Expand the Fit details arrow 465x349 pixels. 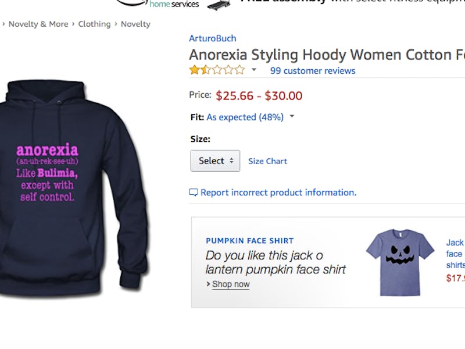tap(292, 117)
